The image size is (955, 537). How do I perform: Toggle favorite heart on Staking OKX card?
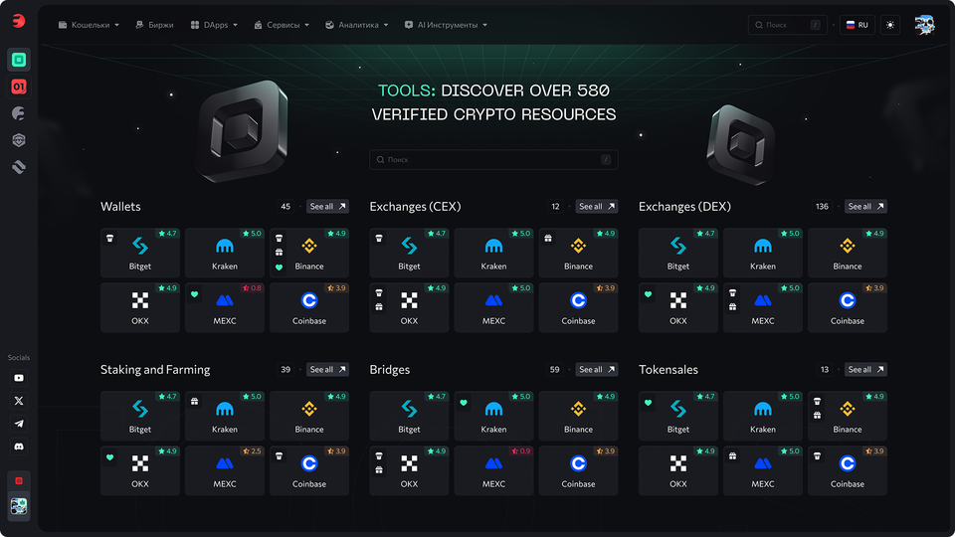coord(109,457)
